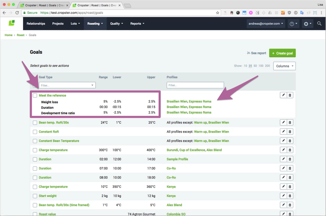Click the Profiles filter input field
This screenshot has height=216, width=326.
195,85
